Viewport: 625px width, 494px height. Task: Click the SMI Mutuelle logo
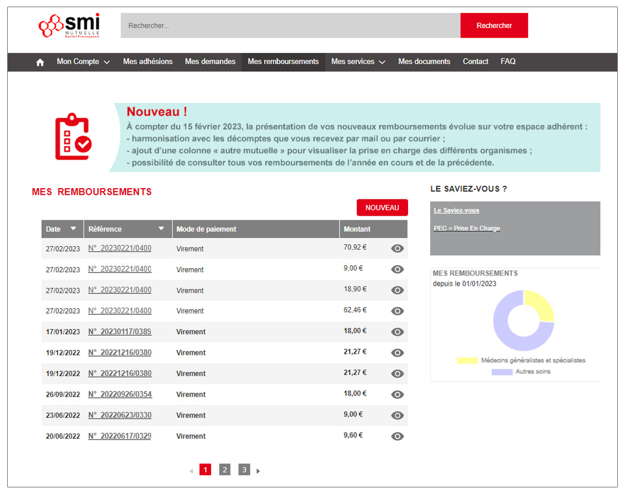click(69, 26)
